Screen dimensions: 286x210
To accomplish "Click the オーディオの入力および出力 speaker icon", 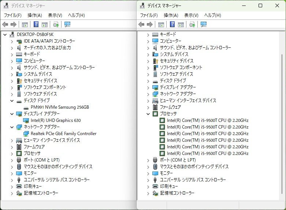I will coord(19,48).
